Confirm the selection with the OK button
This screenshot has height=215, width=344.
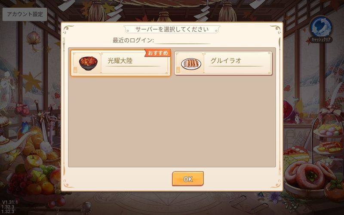click(x=188, y=179)
